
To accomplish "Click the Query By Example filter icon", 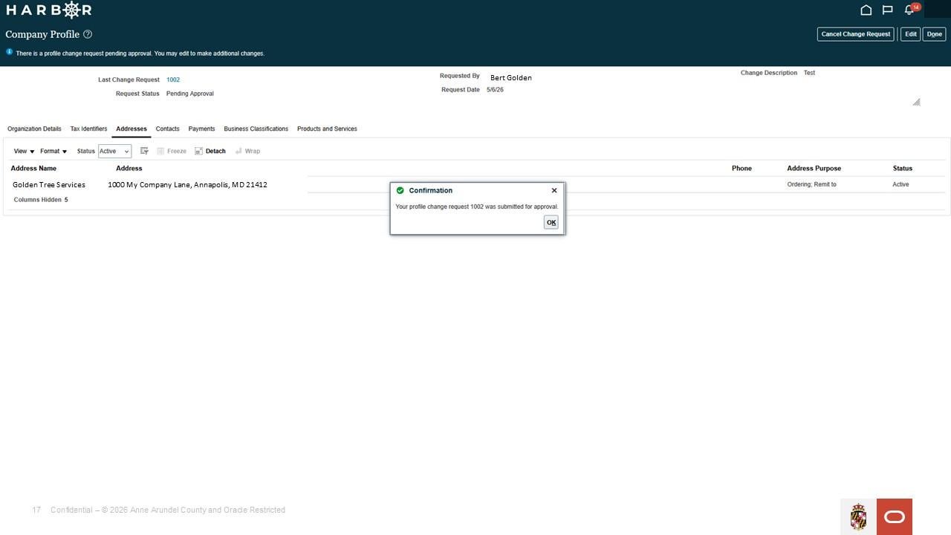I will tap(144, 151).
